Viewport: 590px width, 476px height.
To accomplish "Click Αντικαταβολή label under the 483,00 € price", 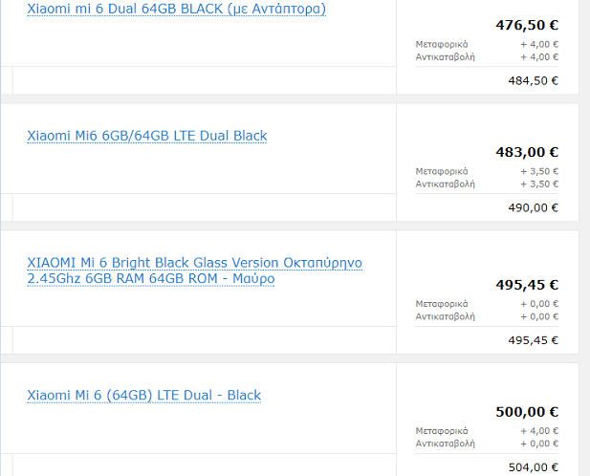I will click(x=445, y=184).
